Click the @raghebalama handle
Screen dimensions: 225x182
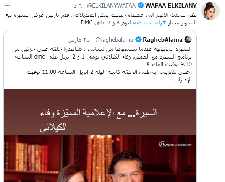coord(114,40)
